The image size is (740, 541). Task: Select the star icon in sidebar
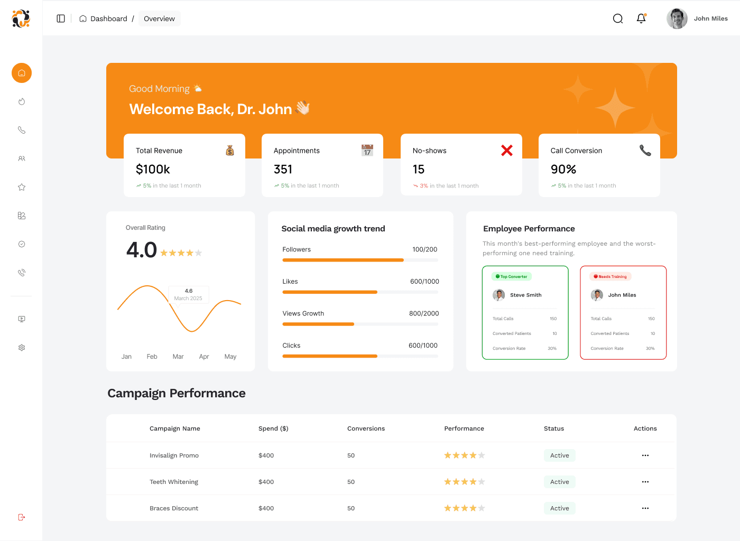pos(22,187)
